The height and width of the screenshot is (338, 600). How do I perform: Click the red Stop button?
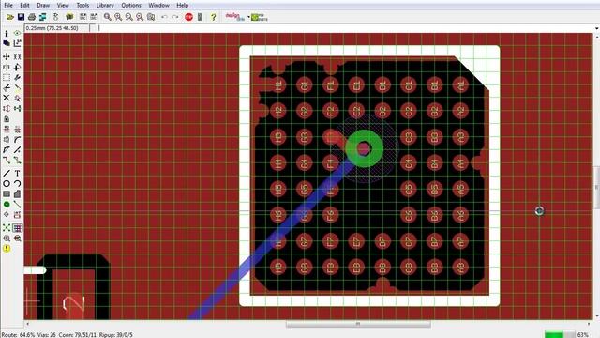coord(188,17)
